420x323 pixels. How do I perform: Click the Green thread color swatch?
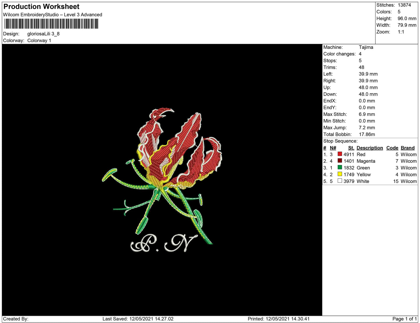pyautogui.click(x=339, y=167)
